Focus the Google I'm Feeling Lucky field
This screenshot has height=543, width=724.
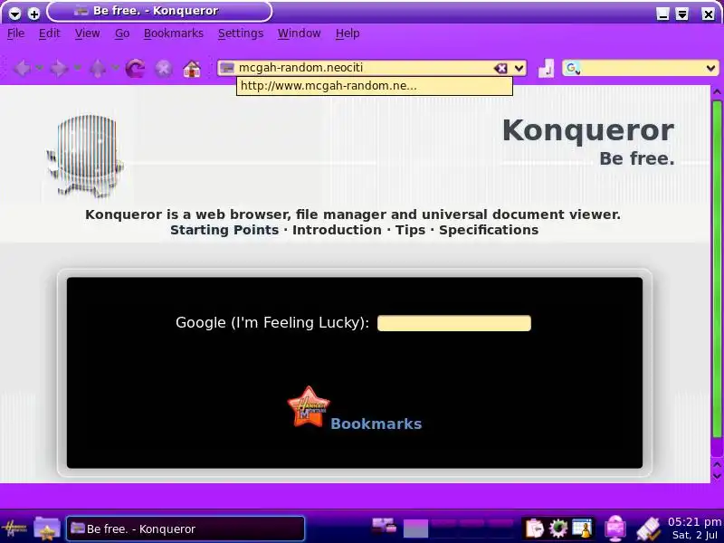pos(454,323)
